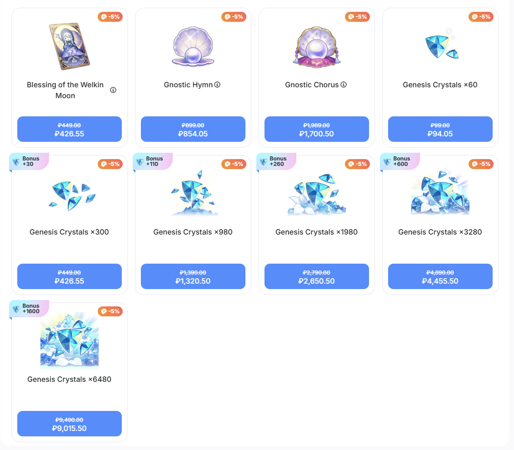Viewport: 514px width, 450px height.
Task: Purchase Genesis Crystals ×6480 for ₱9,015.50
Action: [70, 424]
